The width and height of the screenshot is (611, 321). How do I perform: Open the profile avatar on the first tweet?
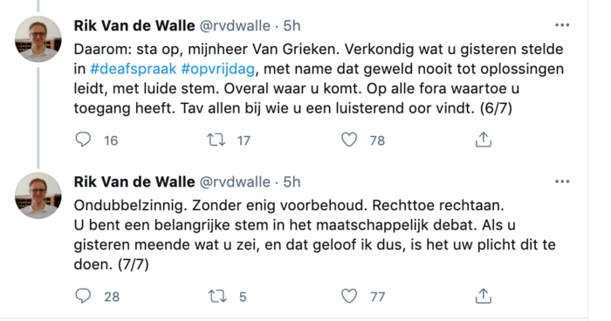(38, 39)
